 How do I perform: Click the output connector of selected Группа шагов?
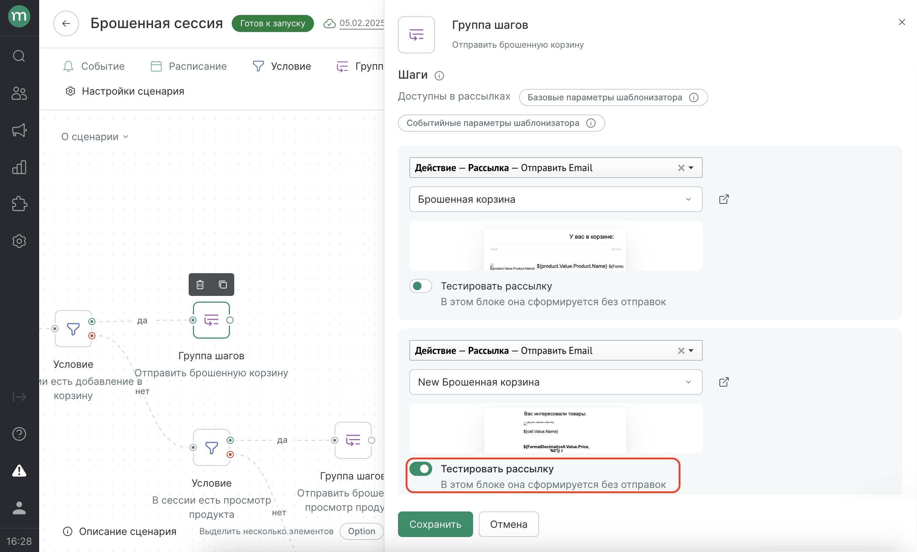[x=230, y=320]
